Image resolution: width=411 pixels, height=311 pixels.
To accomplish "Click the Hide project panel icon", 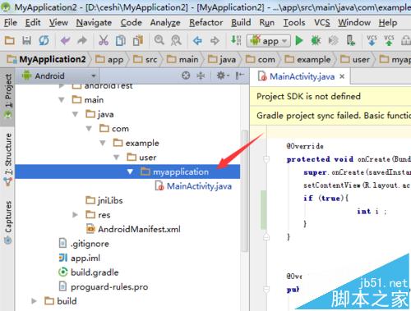I will point(240,75).
